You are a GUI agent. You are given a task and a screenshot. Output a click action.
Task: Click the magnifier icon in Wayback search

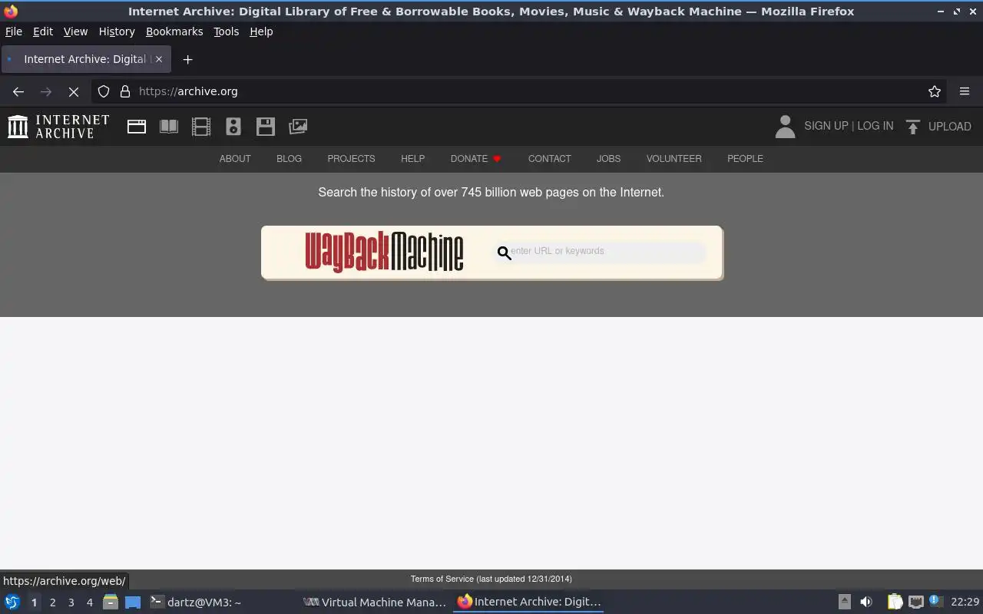pyautogui.click(x=504, y=253)
